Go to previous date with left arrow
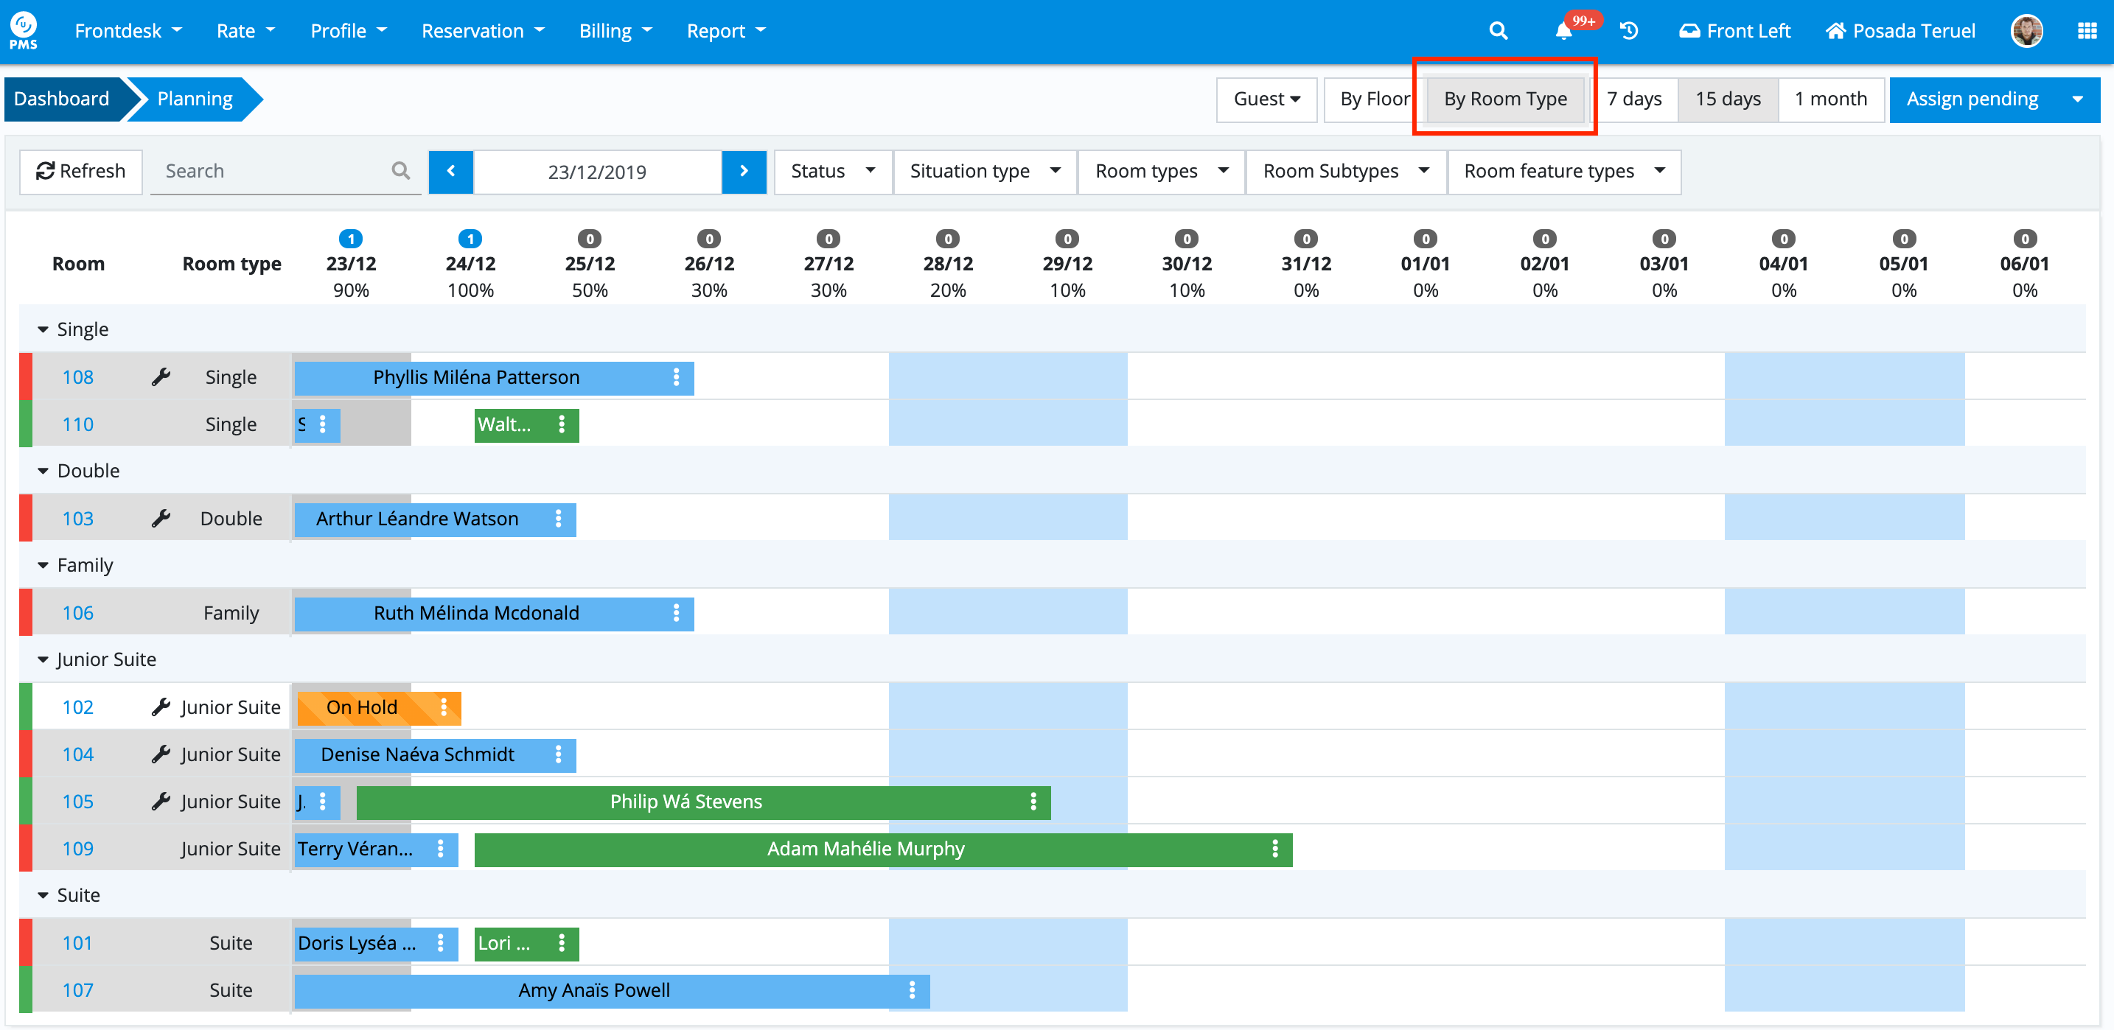Viewport: 2114px width, 1030px height. [450, 172]
